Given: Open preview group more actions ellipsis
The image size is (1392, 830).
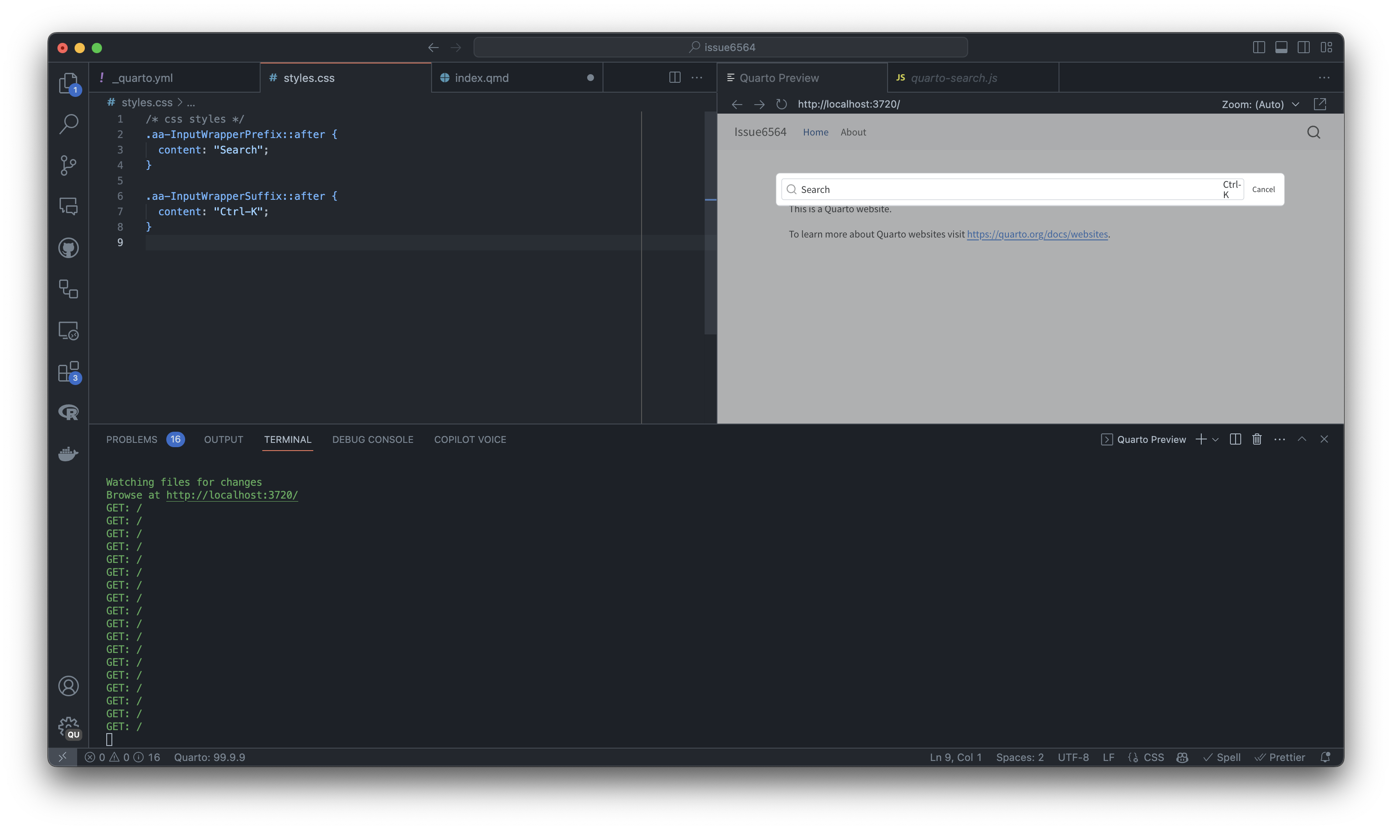Looking at the screenshot, I should [1324, 78].
